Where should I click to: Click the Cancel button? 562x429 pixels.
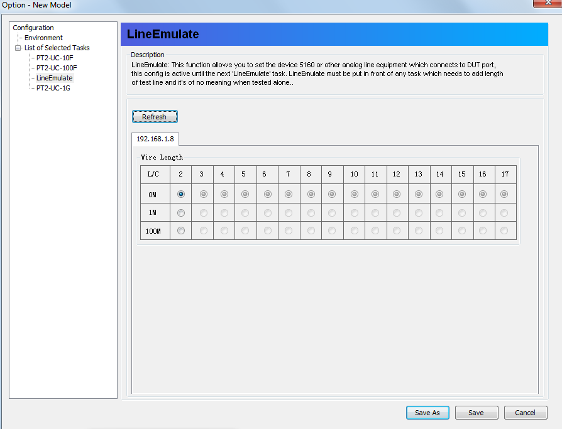pyautogui.click(x=526, y=413)
